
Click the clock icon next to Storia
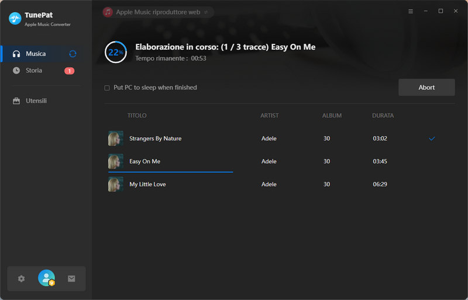pyautogui.click(x=16, y=70)
